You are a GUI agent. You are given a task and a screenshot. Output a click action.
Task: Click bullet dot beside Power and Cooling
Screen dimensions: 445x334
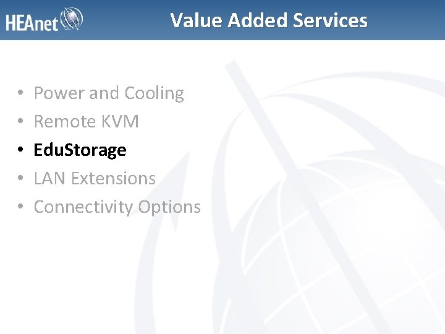20,92
